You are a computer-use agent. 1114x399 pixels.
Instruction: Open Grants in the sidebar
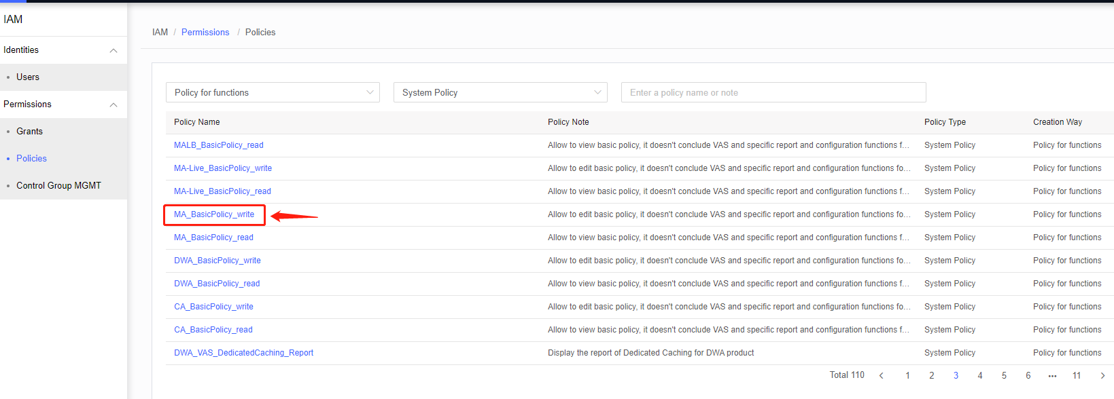pos(29,132)
